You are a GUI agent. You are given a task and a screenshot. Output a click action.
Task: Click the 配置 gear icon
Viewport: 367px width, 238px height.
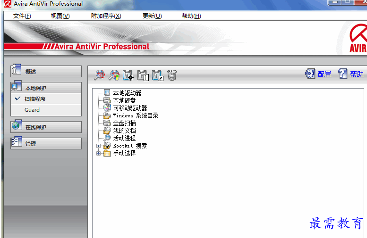[x=310, y=74]
